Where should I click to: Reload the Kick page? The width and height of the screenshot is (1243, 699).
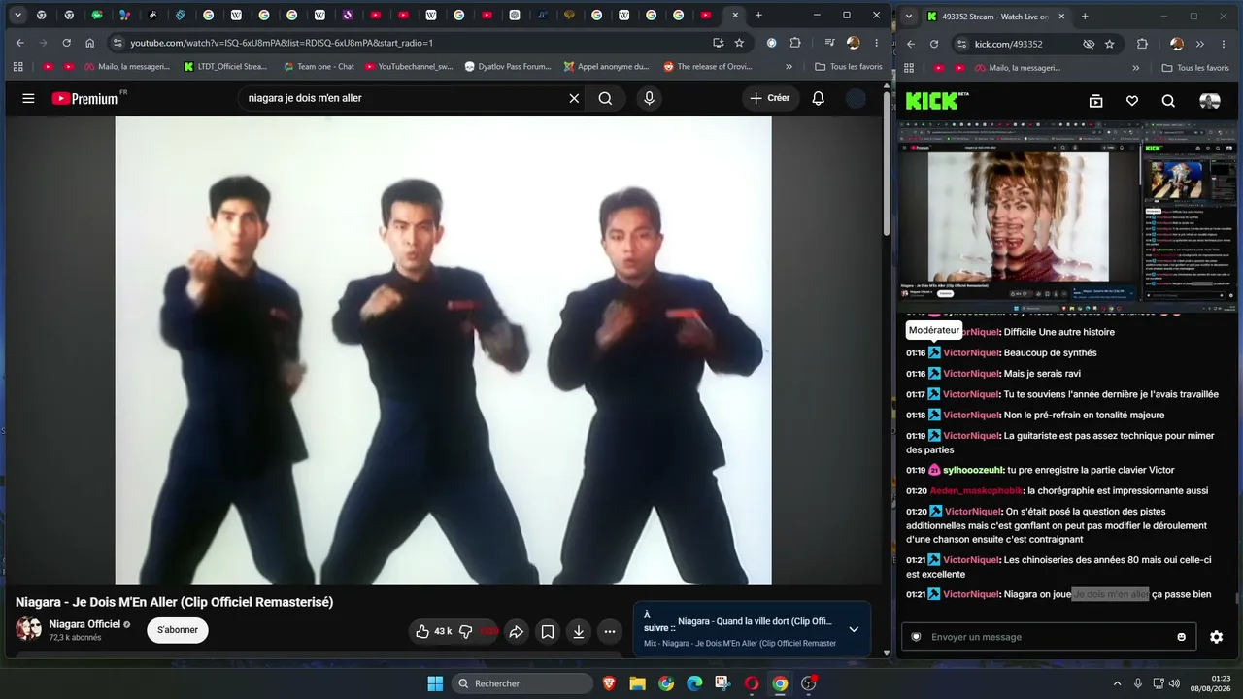934,44
